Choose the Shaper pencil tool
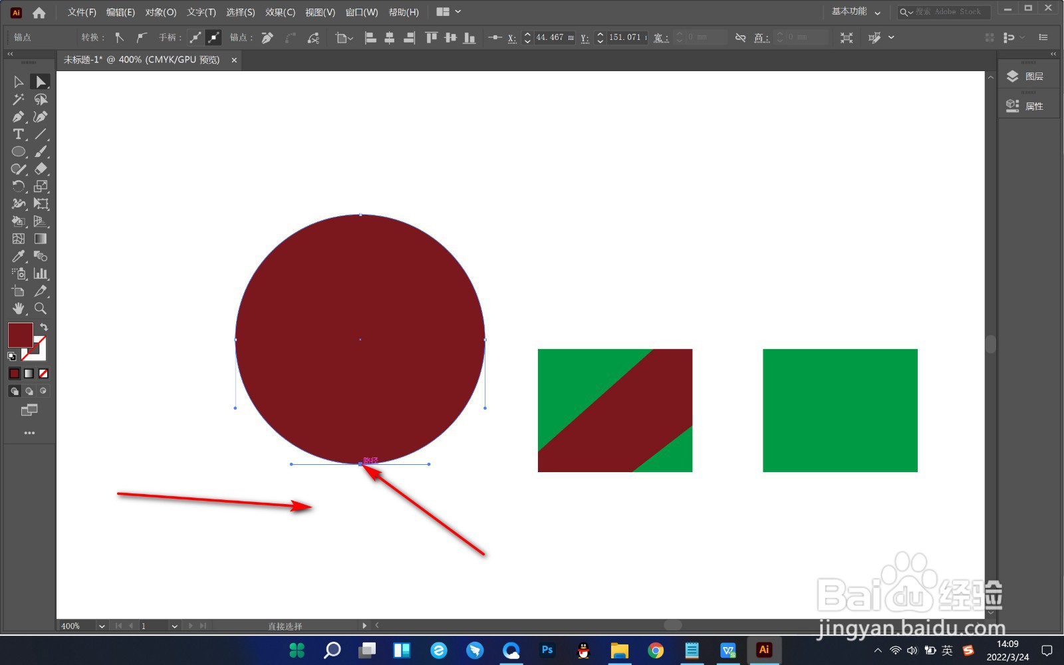 coord(19,169)
